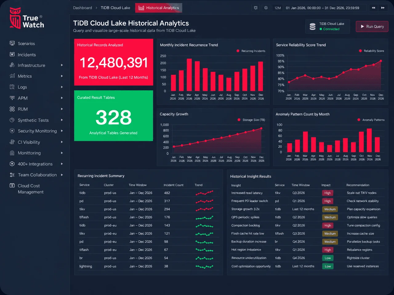This screenshot has height=295, width=394.
Task: Expand the Metrics submenu arrow
Action: [x=62, y=76]
